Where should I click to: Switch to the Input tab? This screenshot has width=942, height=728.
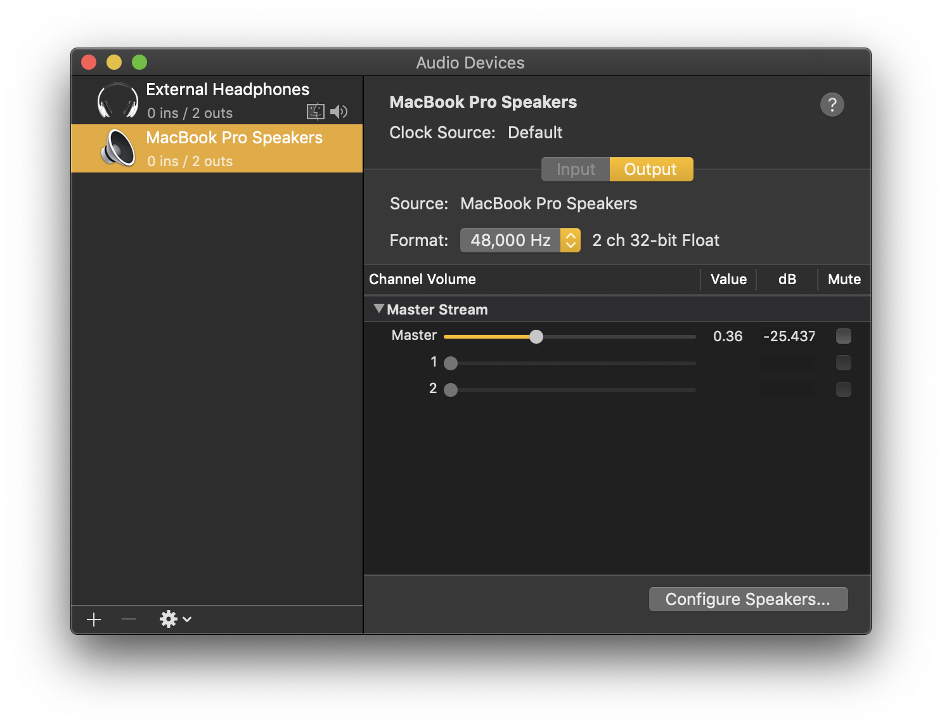[x=576, y=169]
